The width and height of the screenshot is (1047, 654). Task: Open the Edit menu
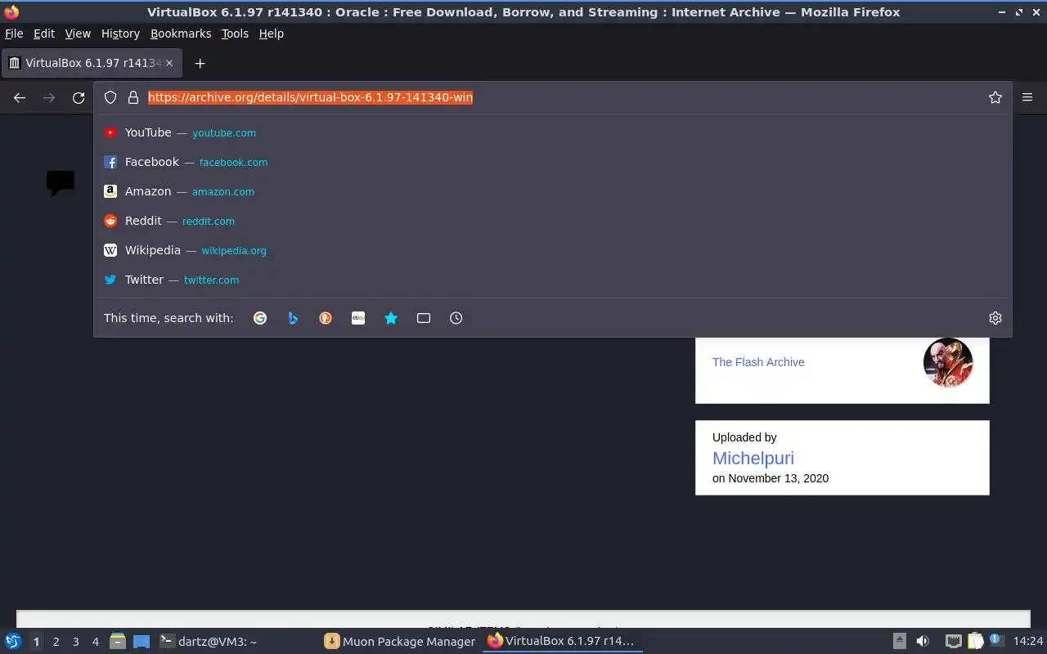(x=44, y=34)
